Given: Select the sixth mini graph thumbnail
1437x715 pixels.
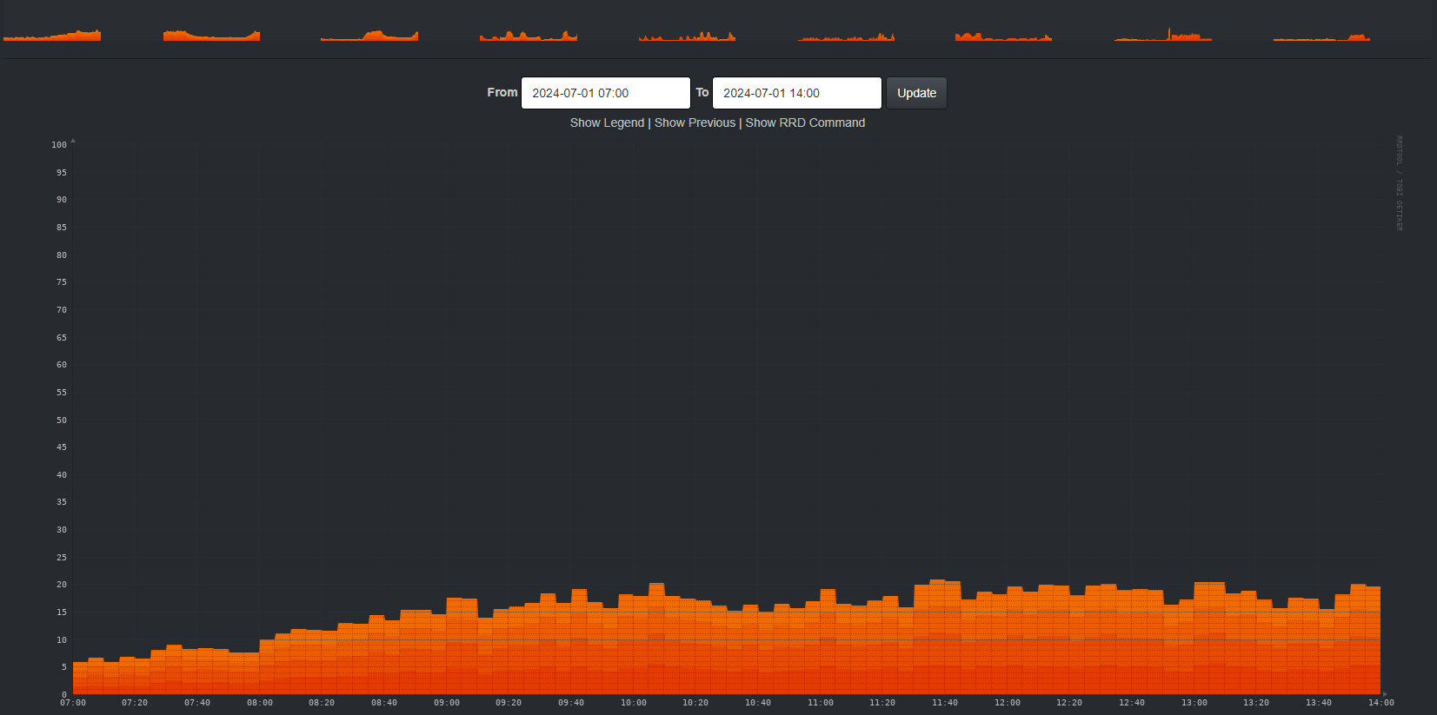Looking at the screenshot, I should (x=846, y=35).
